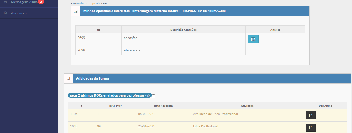Select the cell with number 1045
Image resolution: width=352 pixels, height=133 pixels.
tap(74, 126)
